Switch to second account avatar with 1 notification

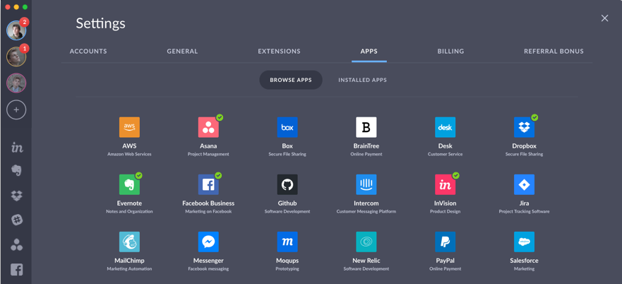pyautogui.click(x=16, y=57)
